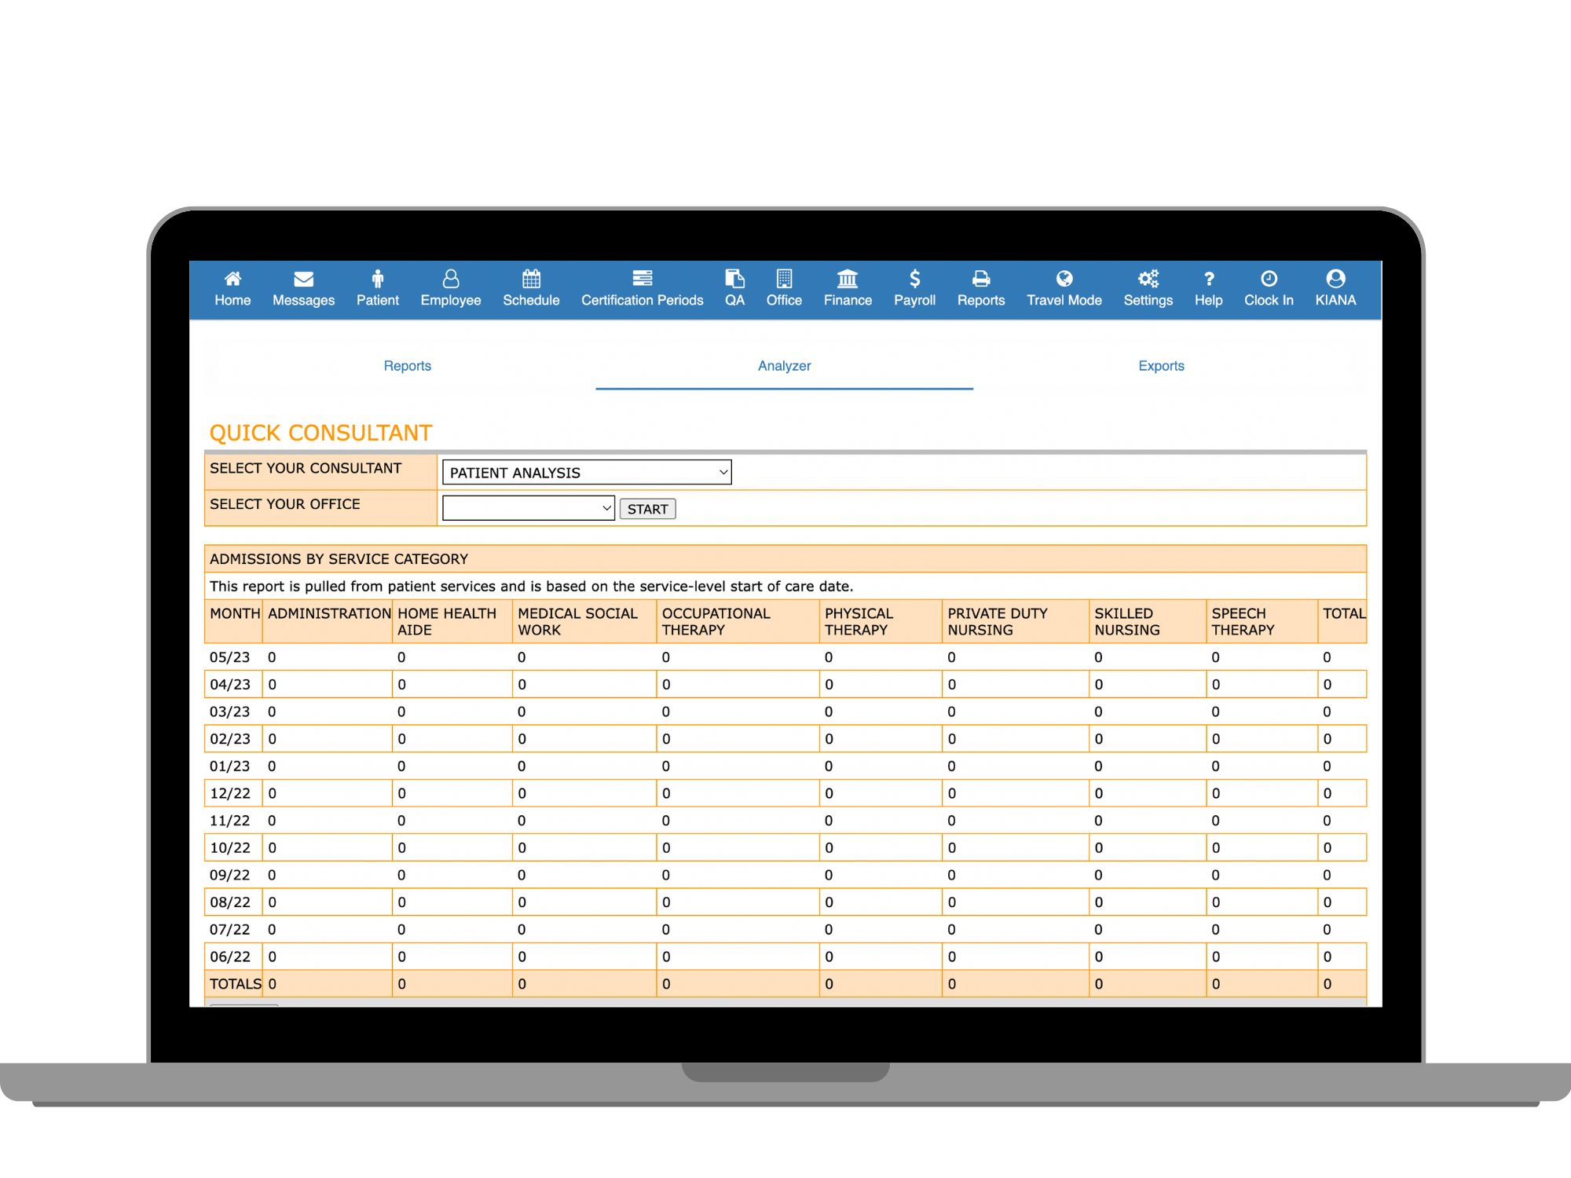Switch to the Reports sub-tab
1571x1178 pixels.
coord(407,366)
